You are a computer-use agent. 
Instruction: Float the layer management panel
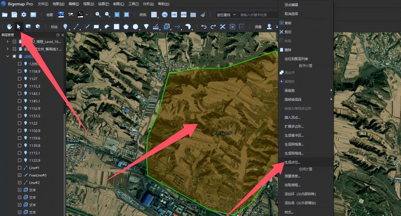pos(58,35)
